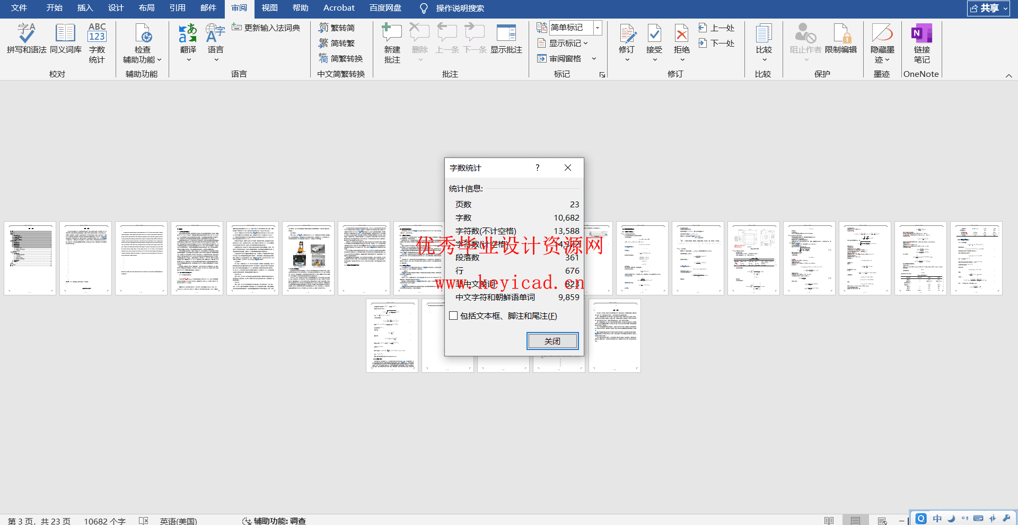Screen dimensions: 1018x525
Task: Convert Simplified to Traditional (简转繁)
Action: (x=337, y=43)
